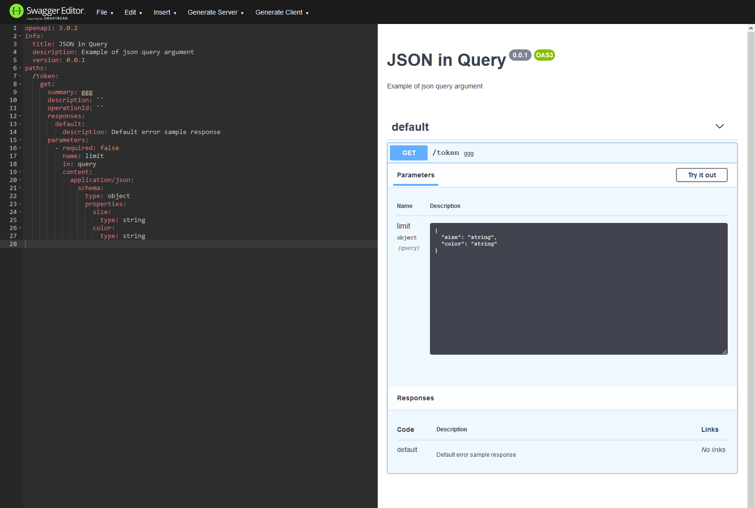The height and width of the screenshot is (508, 755).
Task: Open the Generate Server dropdown
Action: coord(215,12)
